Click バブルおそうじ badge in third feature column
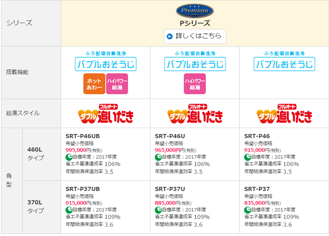The width and height of the screenshot is (329, 236). pyautogui.click(x=284, y=64)
